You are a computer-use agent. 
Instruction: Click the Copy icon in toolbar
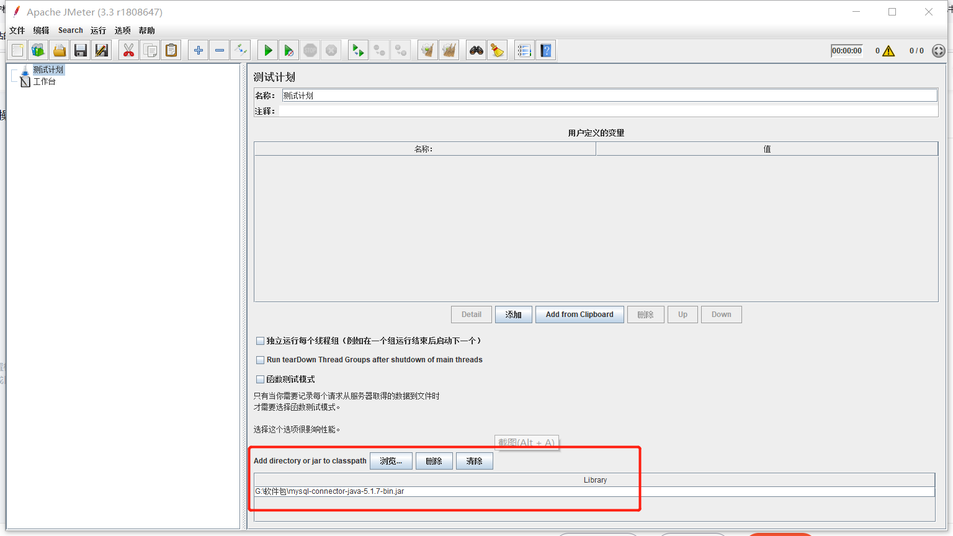coord(150,50)
